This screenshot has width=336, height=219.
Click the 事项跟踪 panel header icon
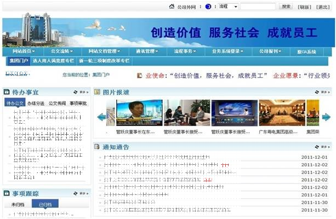click(x=7, y=193)
